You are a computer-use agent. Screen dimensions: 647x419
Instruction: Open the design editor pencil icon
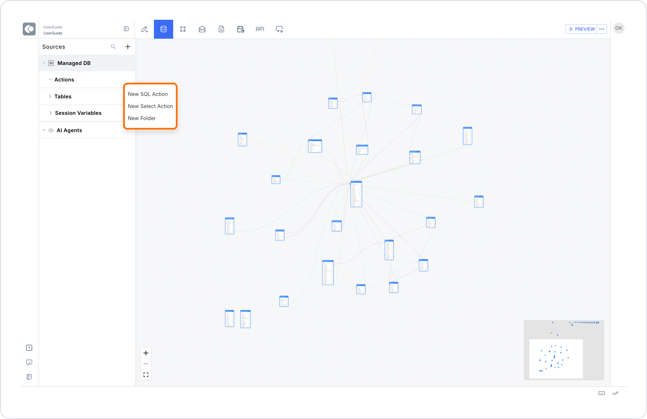(145, 29)
